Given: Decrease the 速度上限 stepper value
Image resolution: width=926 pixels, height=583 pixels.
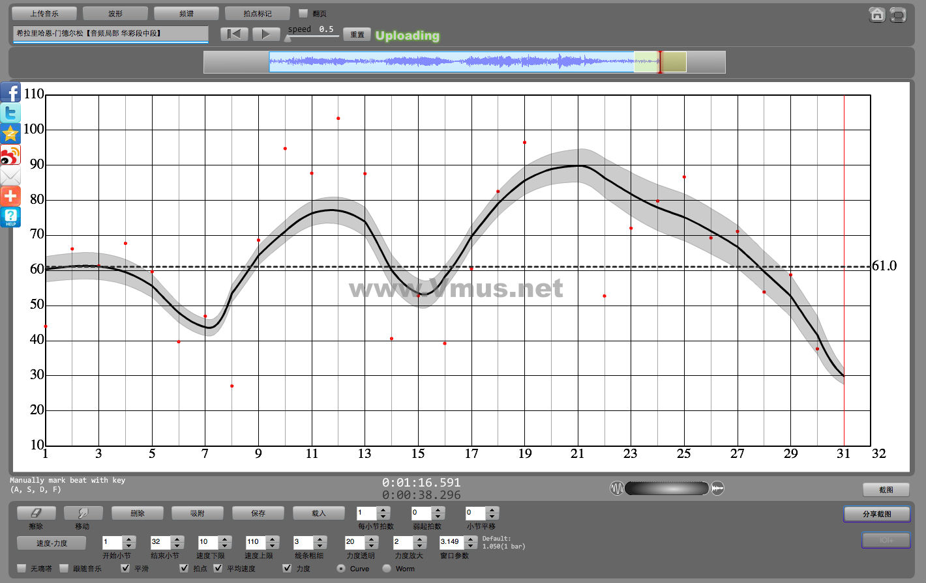Looking at the screenshot, I should pos(273,545).
